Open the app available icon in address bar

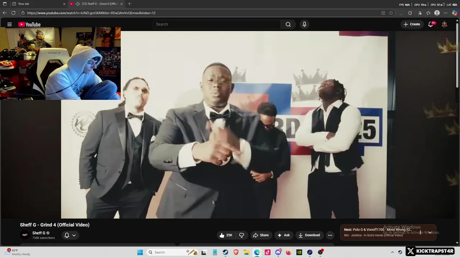point(383,13)
